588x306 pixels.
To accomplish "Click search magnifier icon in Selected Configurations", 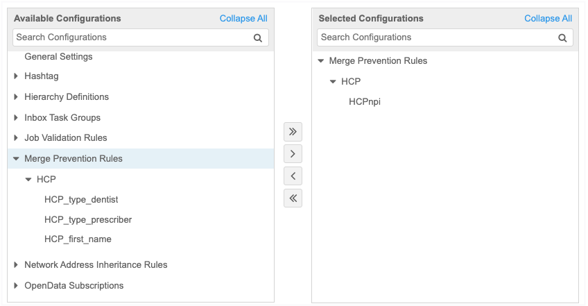I will pyautogui.click(x=563, y=38).
